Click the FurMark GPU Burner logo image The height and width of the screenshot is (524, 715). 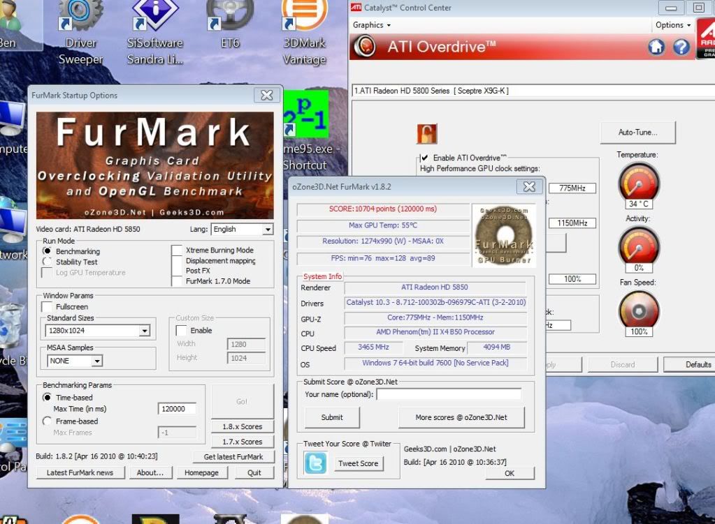504,235
